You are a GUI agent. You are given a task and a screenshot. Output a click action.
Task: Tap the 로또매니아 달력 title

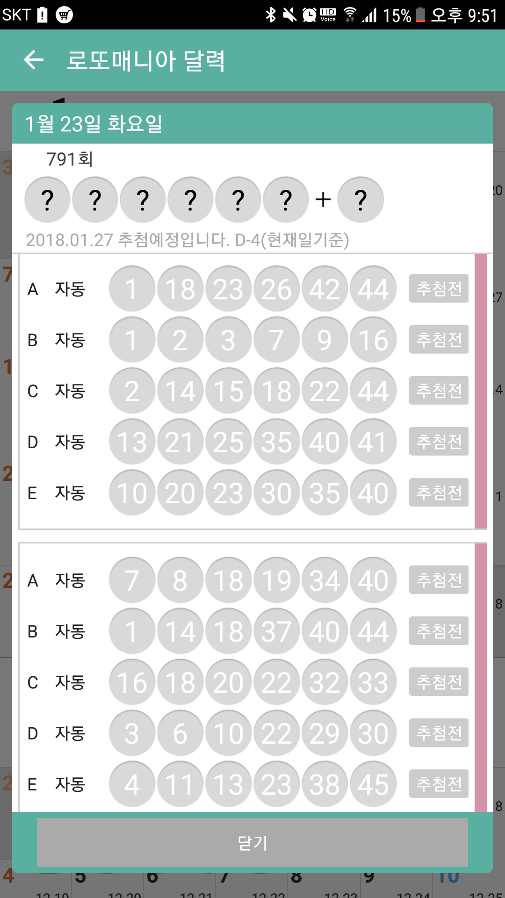pos(145,60)
